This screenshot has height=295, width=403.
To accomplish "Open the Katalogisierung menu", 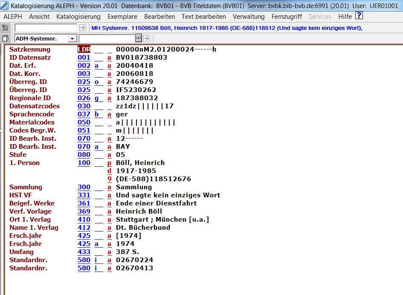I will (78, 17).
